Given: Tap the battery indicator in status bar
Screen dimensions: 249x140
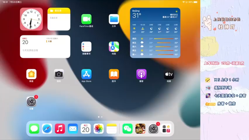Looking at the screenshot, I should point(195,2).
